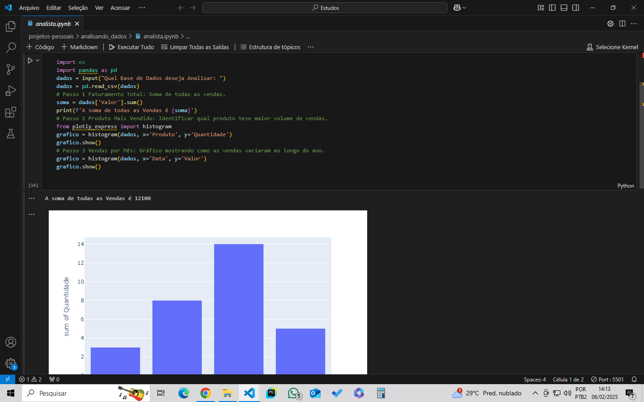Viewport: 644px width, 402px height.
Task: Open notebook settings gear icon
Action: click(610, 24)
